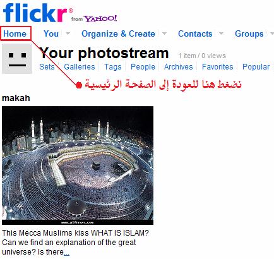The height and width of the screenshot is (259, 274).
Task: Expand description via the ellipsis link
Action: coord(66,253)
